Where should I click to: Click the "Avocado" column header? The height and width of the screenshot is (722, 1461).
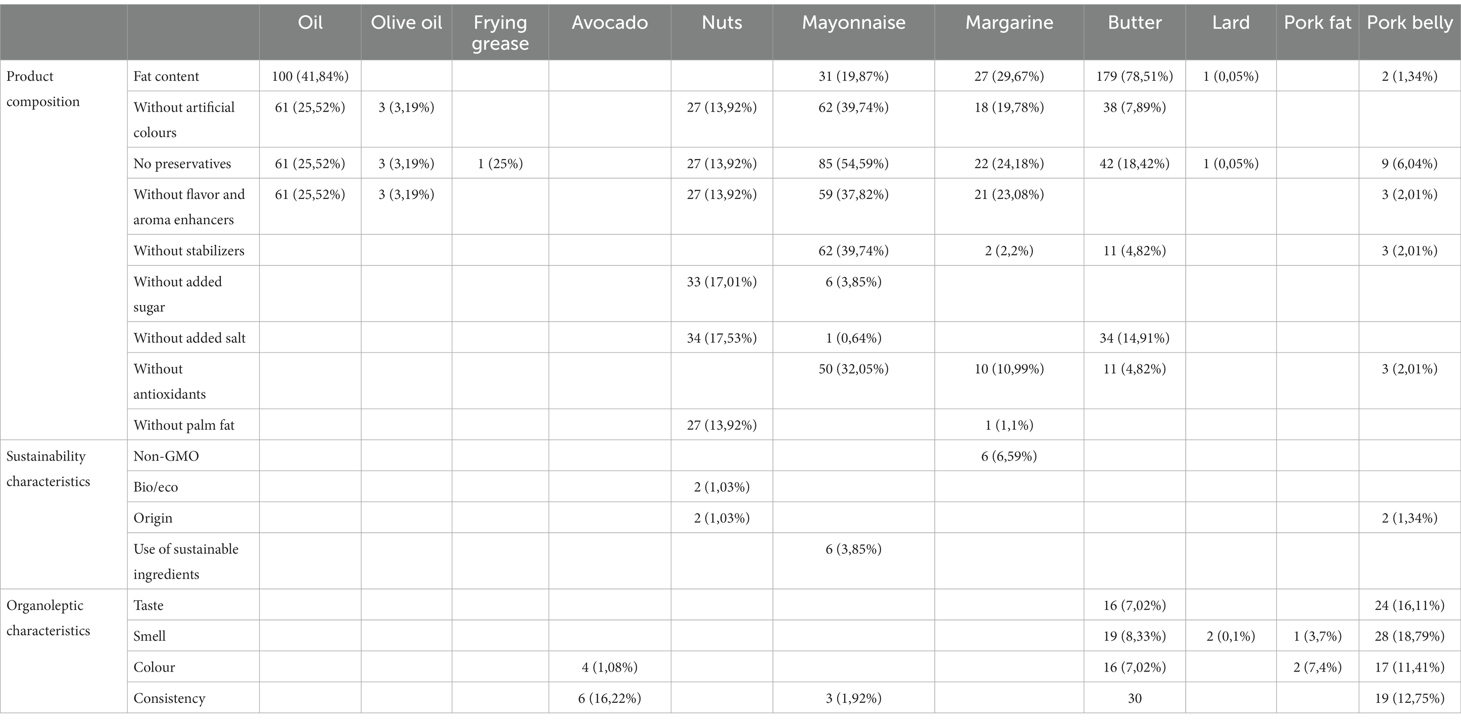pos(610,23)
